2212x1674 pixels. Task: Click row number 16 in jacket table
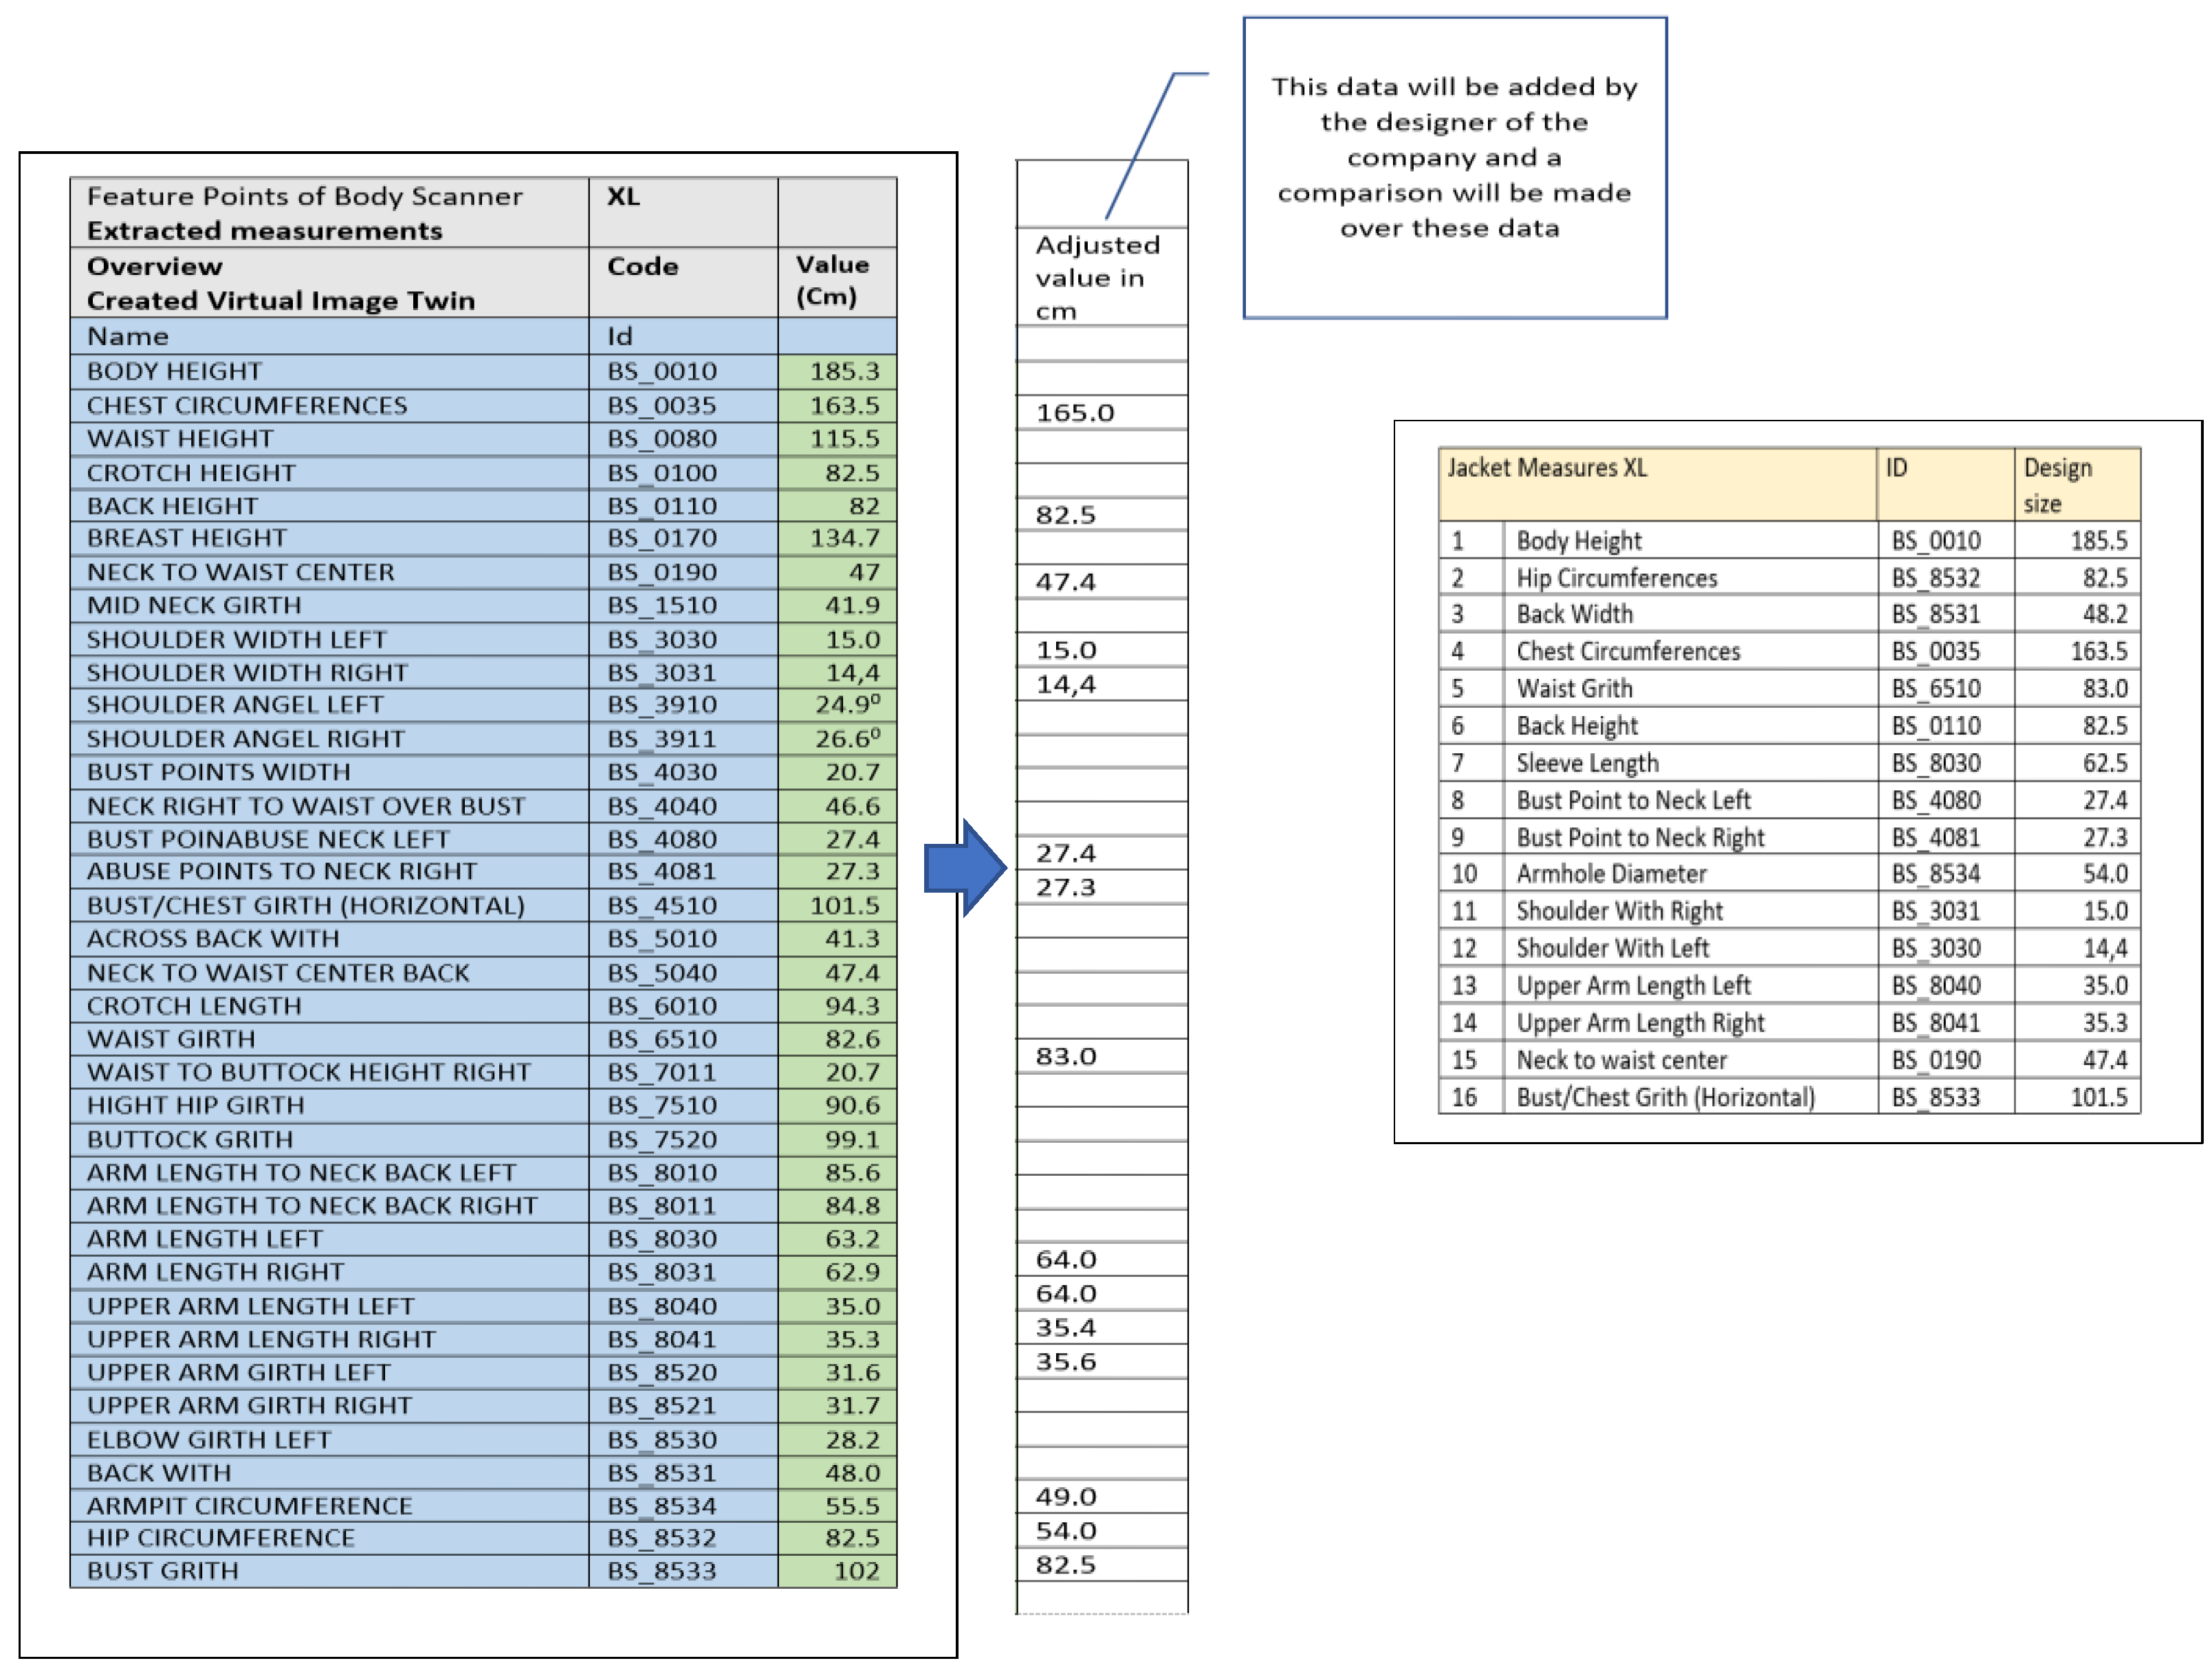[1464, 1097]
